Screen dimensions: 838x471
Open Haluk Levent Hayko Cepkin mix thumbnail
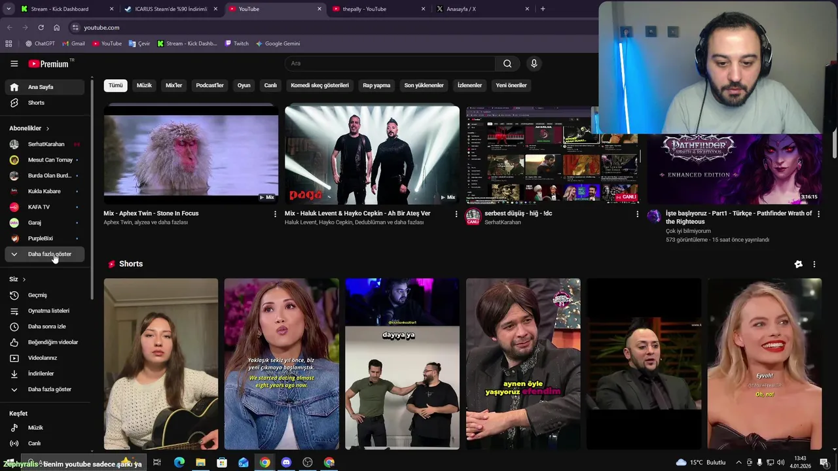pyautogui.click(x=372, y=154)
